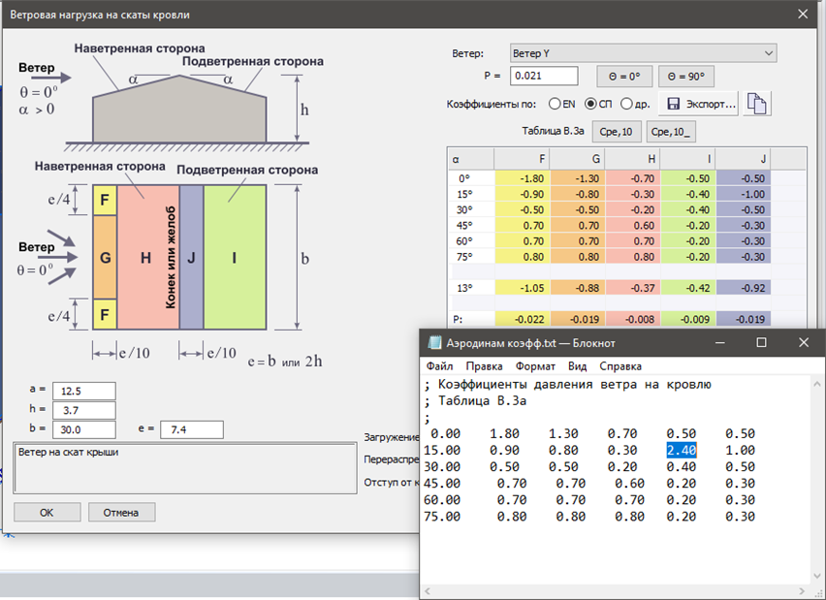
Task: Click yellow F cell -1.80 in 0° row
Action: coord(522,178)
